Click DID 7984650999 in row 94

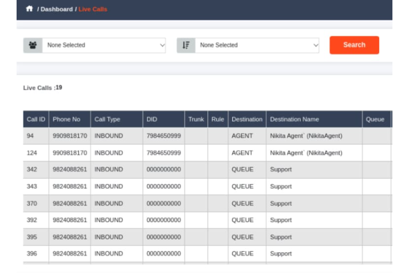[x=164, y=136]
